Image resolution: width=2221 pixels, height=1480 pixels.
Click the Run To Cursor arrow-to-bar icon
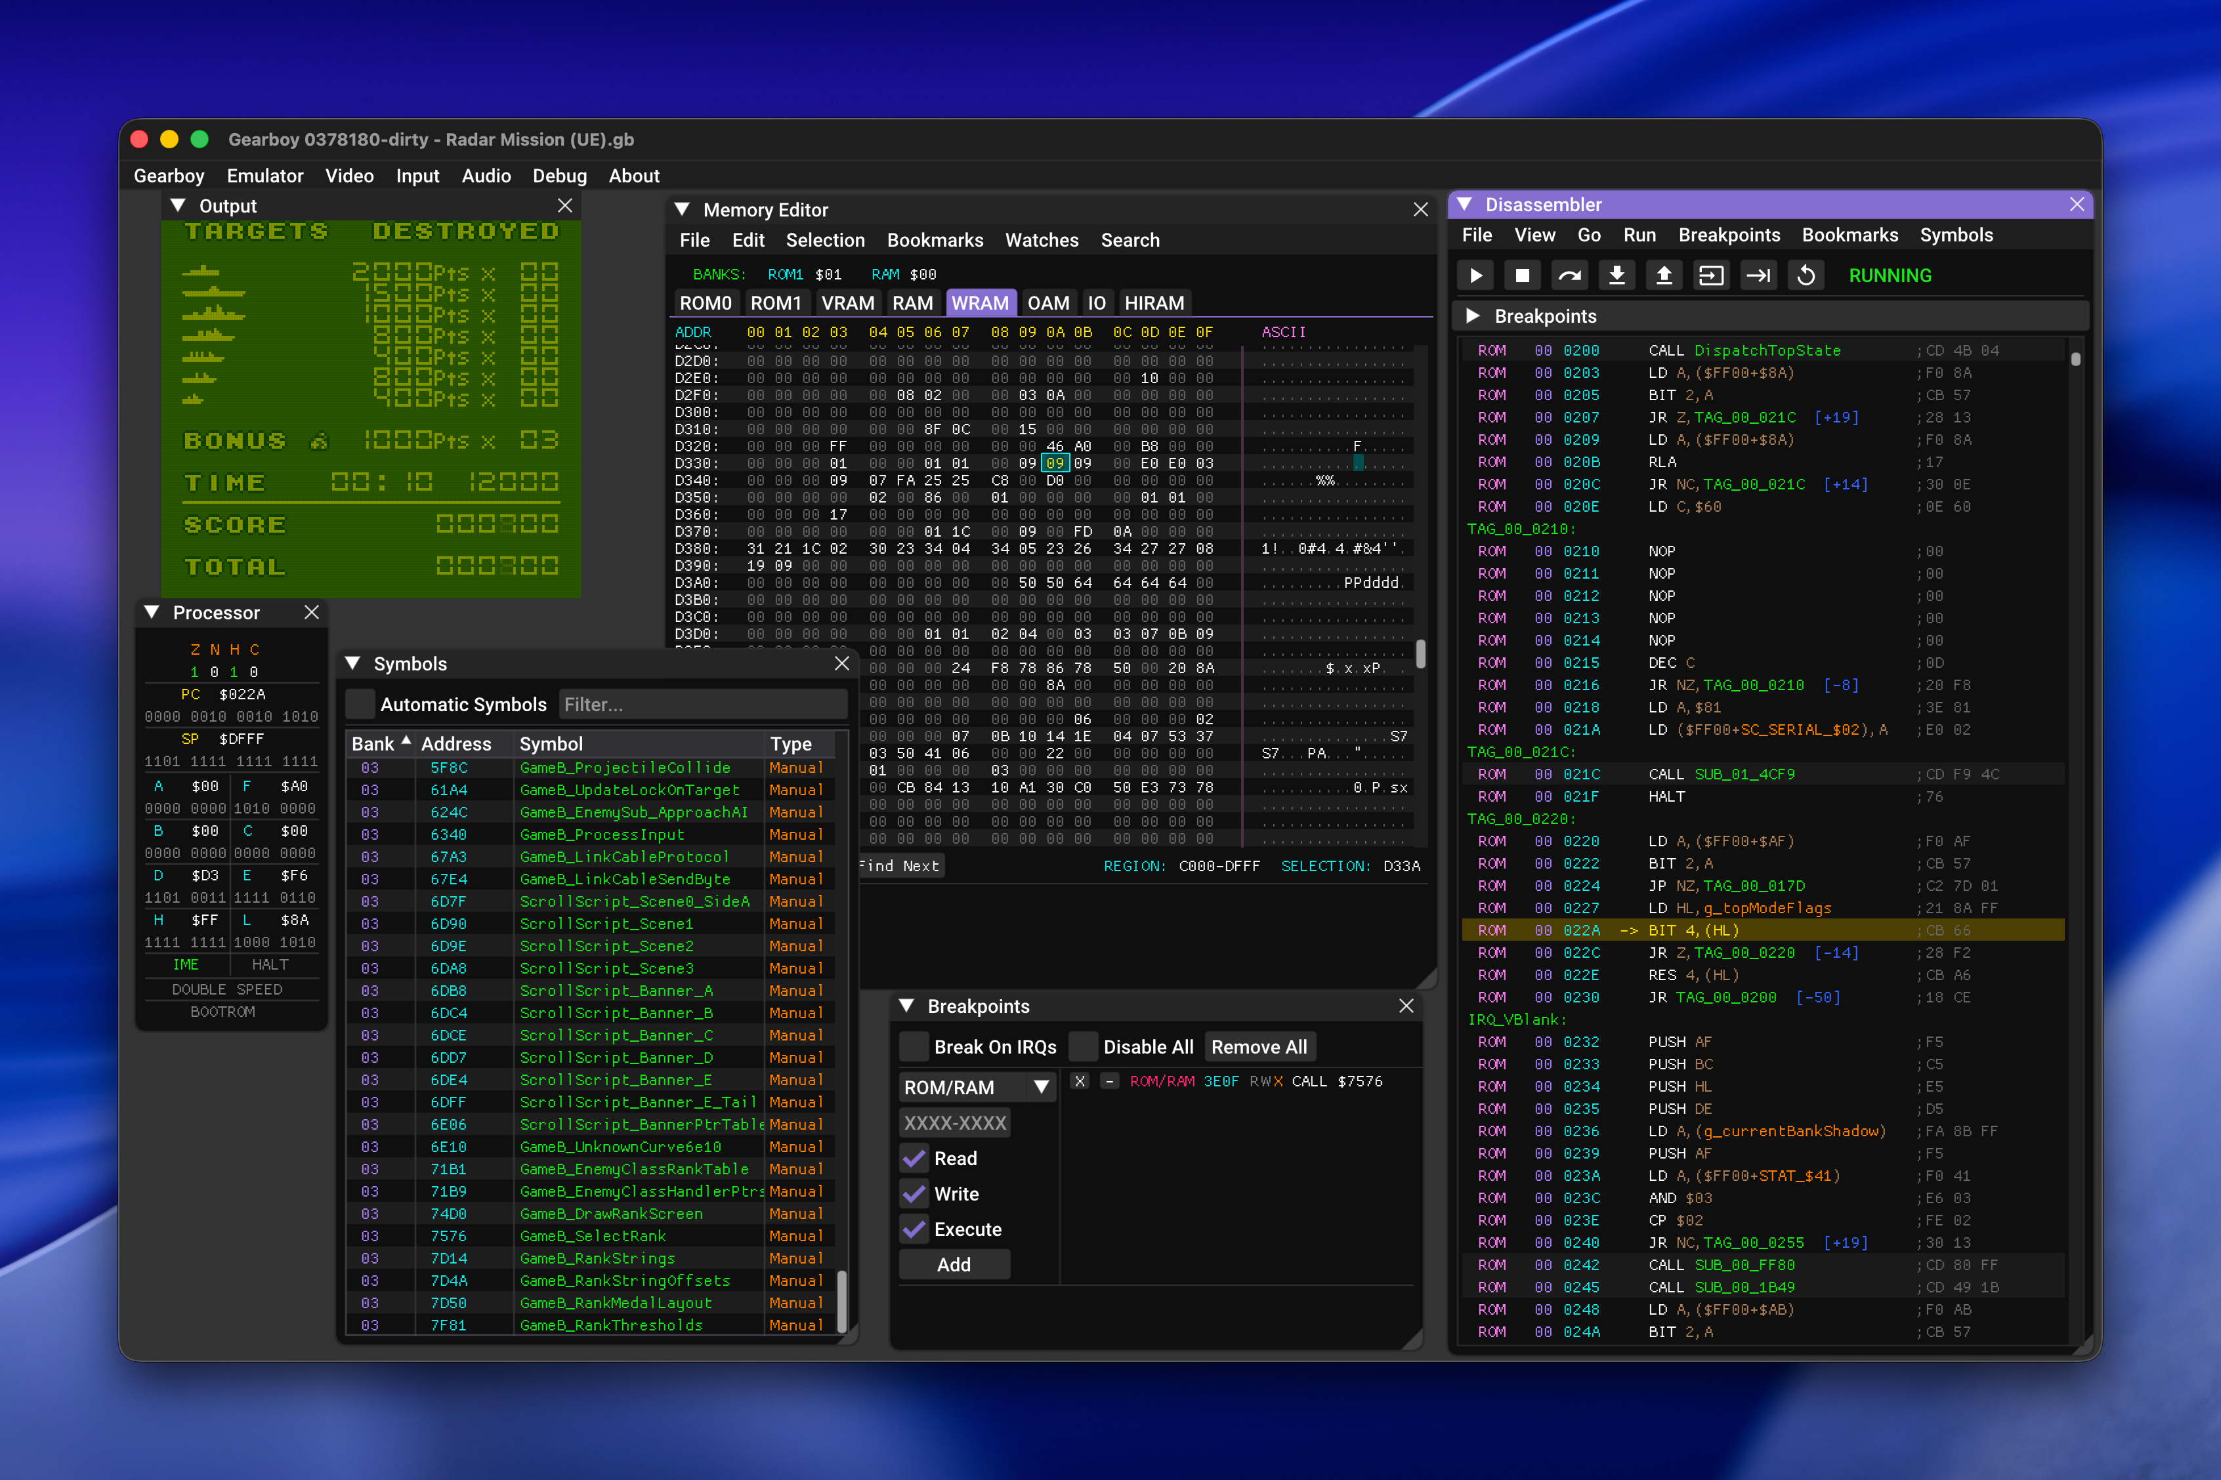coord(1758,275)
